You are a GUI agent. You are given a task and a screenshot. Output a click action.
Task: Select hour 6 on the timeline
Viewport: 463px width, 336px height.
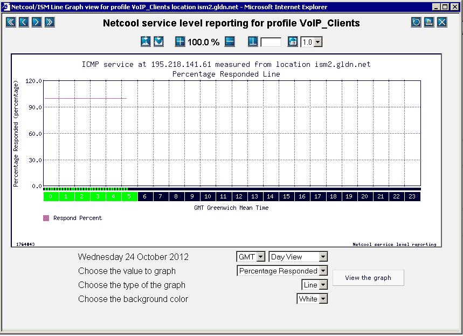click(144, 196)
